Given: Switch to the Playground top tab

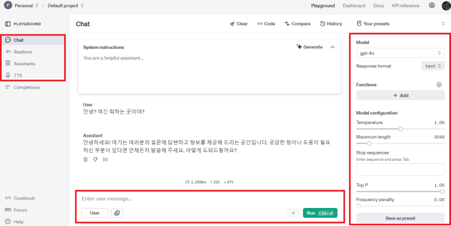Looking at the screenshot, I should tap(323, 5).
